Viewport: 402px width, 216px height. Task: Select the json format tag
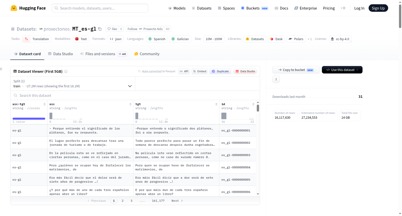point(116,39)
